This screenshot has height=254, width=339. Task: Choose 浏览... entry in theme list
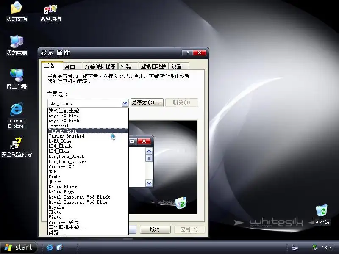pyautogui.click(x=88, y=232)
